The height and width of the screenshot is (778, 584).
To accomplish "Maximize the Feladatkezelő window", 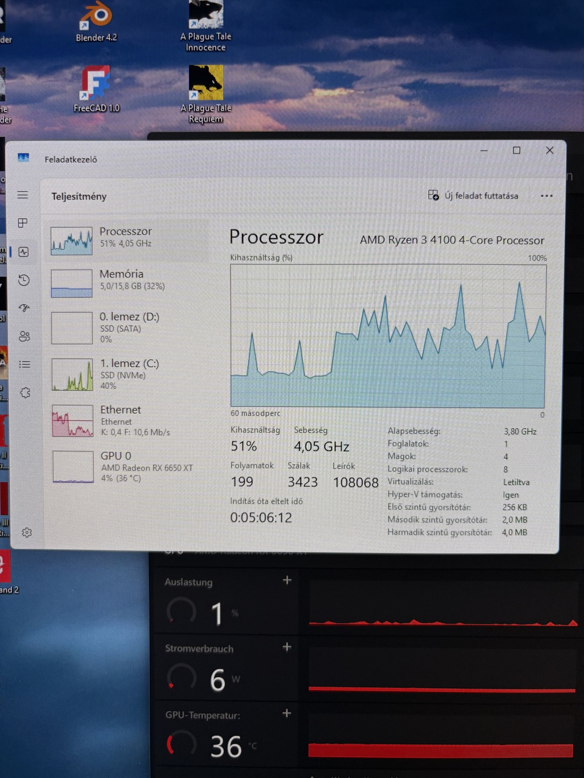I will [516, 150].
